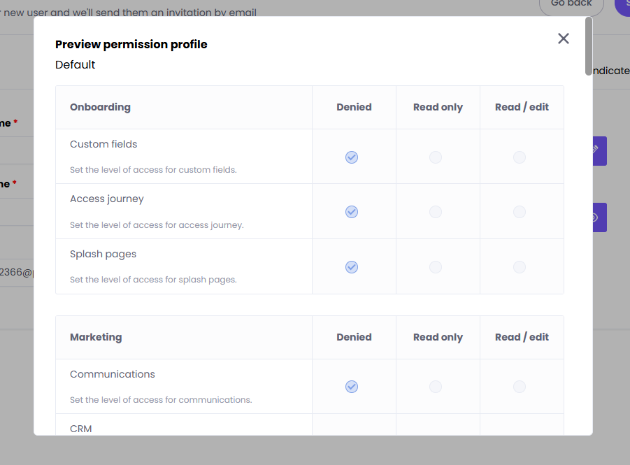The height and width of the screenshot is (465, 630).
Task: Select Denied for Communications
Action: [x=352, y=387]
